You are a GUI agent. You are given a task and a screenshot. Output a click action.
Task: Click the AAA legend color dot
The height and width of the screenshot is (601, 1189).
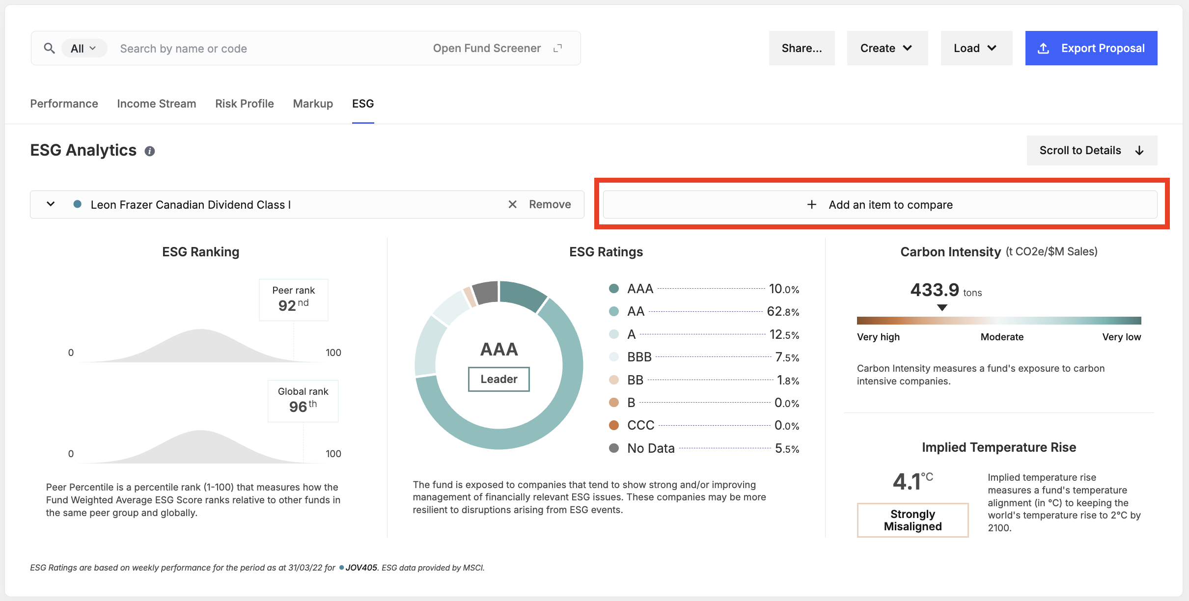point(613,289)
